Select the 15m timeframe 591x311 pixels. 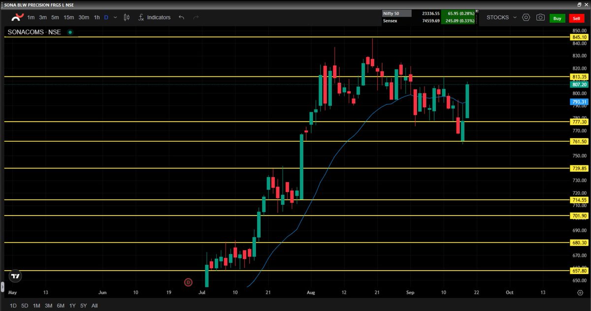click(68, 17)
